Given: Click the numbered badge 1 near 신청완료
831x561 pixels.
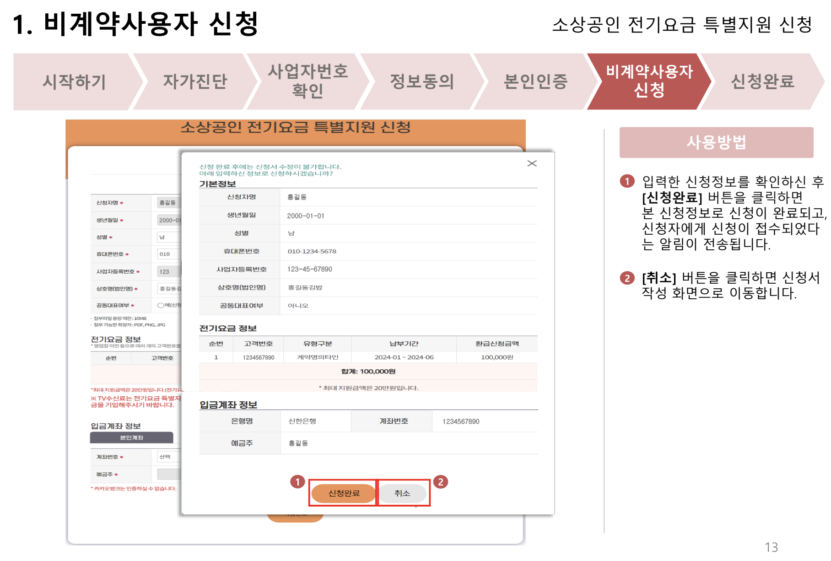Looking at the screenshot, I should point(297,482).
